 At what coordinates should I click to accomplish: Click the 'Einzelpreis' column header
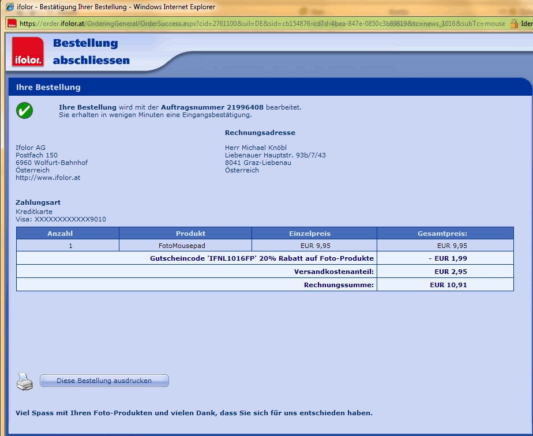pyautogui.click(x=314, y=234)
